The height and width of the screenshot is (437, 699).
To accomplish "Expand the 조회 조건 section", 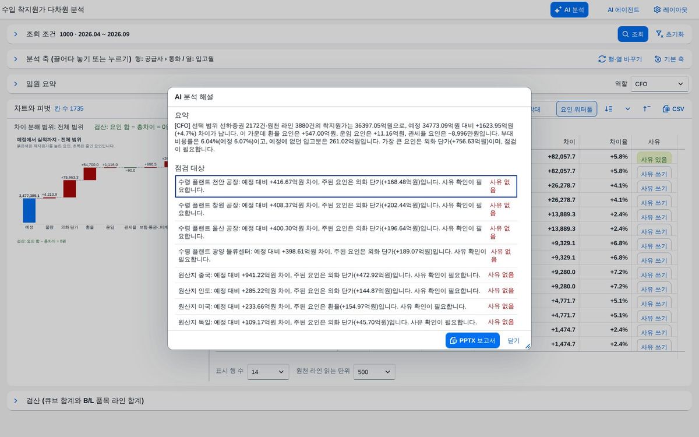I will [16, 34].
